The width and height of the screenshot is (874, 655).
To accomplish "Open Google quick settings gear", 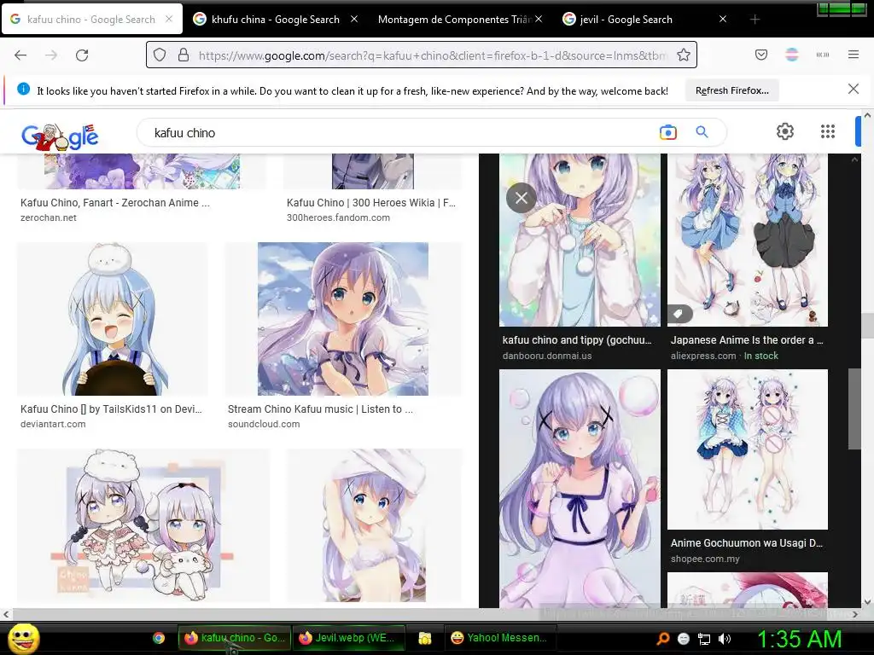I will pos(785,131).
